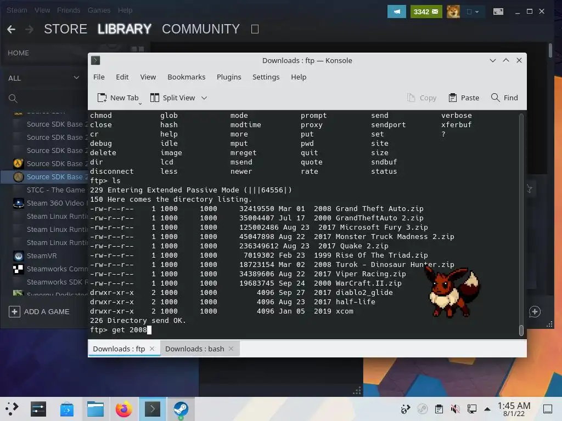Viewport: 562px width, 421px height.
Task: Switch to the Downloads : bash tab
Action: click(195, 349)
